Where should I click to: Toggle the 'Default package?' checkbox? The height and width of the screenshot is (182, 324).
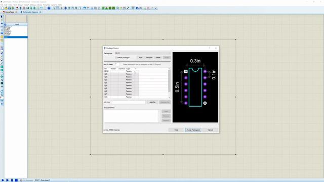pos(116,58)
